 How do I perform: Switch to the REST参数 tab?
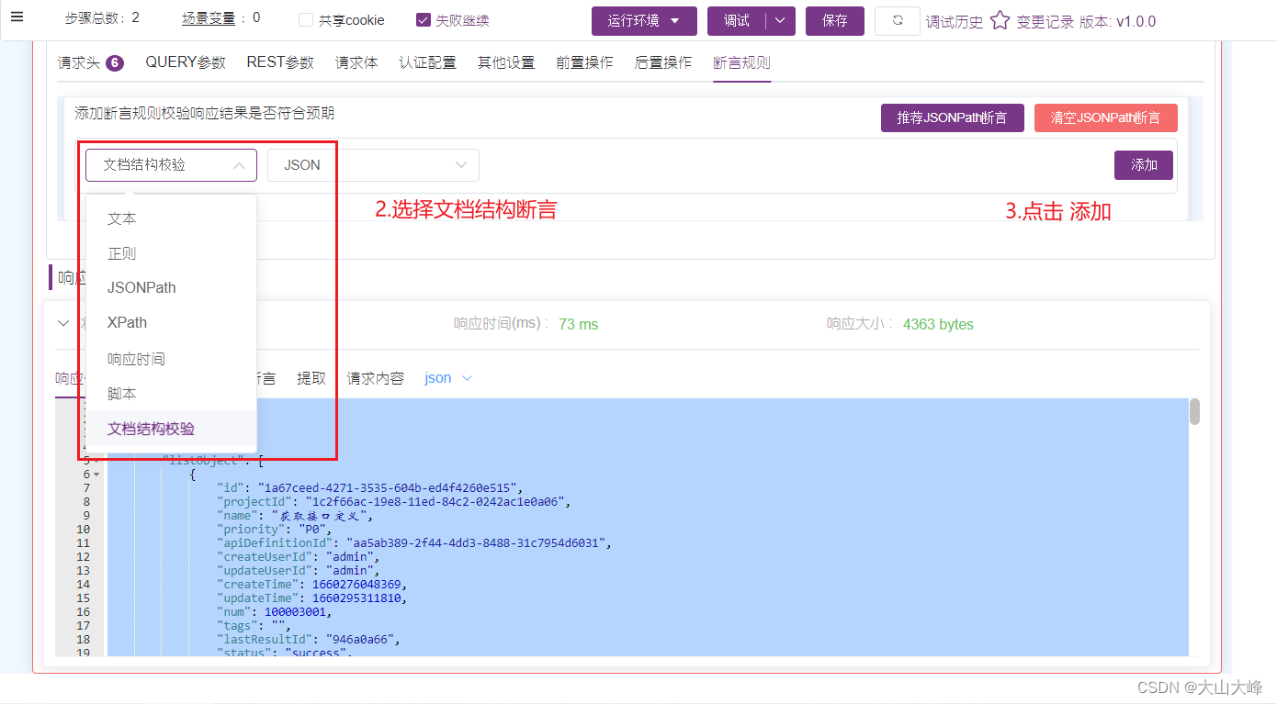(280, 62)
